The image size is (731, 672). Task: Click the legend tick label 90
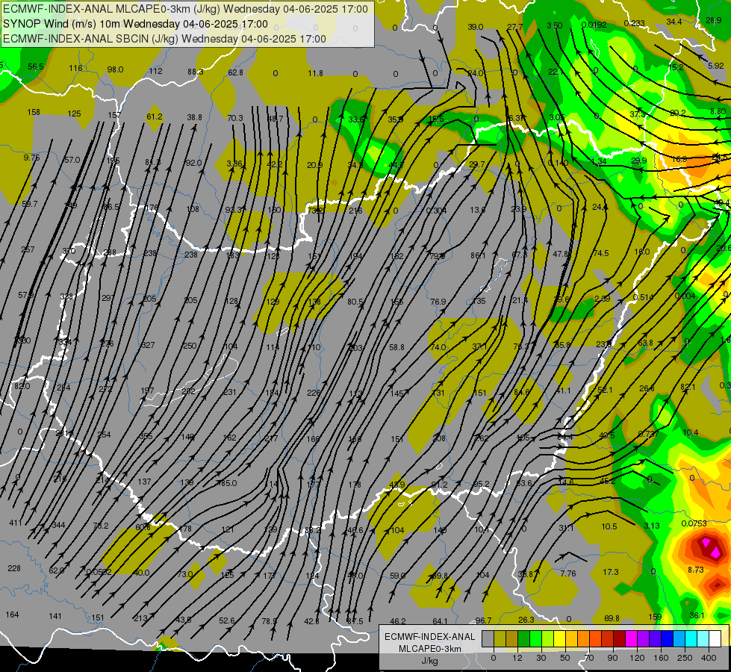point(612,658)
